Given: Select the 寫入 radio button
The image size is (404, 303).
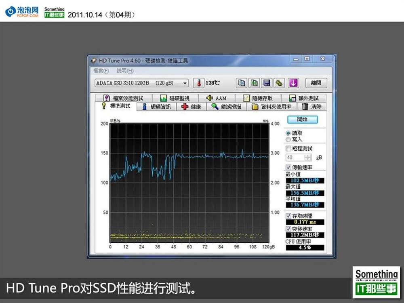Looking at the screenshot, I should coord(288,139).
